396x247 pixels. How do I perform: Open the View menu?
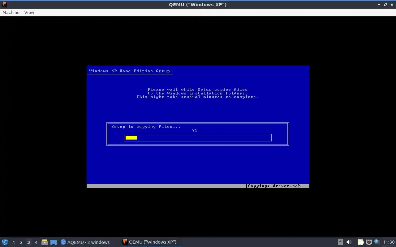coord(29,12)
